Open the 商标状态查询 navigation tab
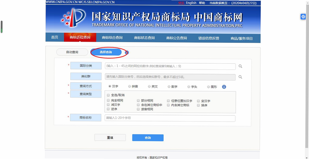Image resolution: width=309 pixels, height=159 pixels. 144,38
